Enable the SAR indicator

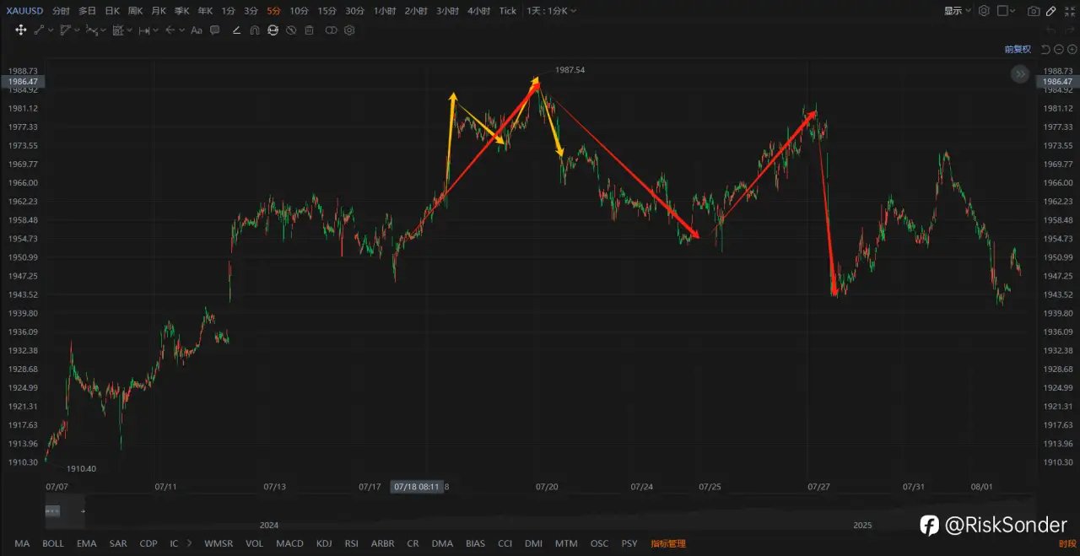coord(118,543)
